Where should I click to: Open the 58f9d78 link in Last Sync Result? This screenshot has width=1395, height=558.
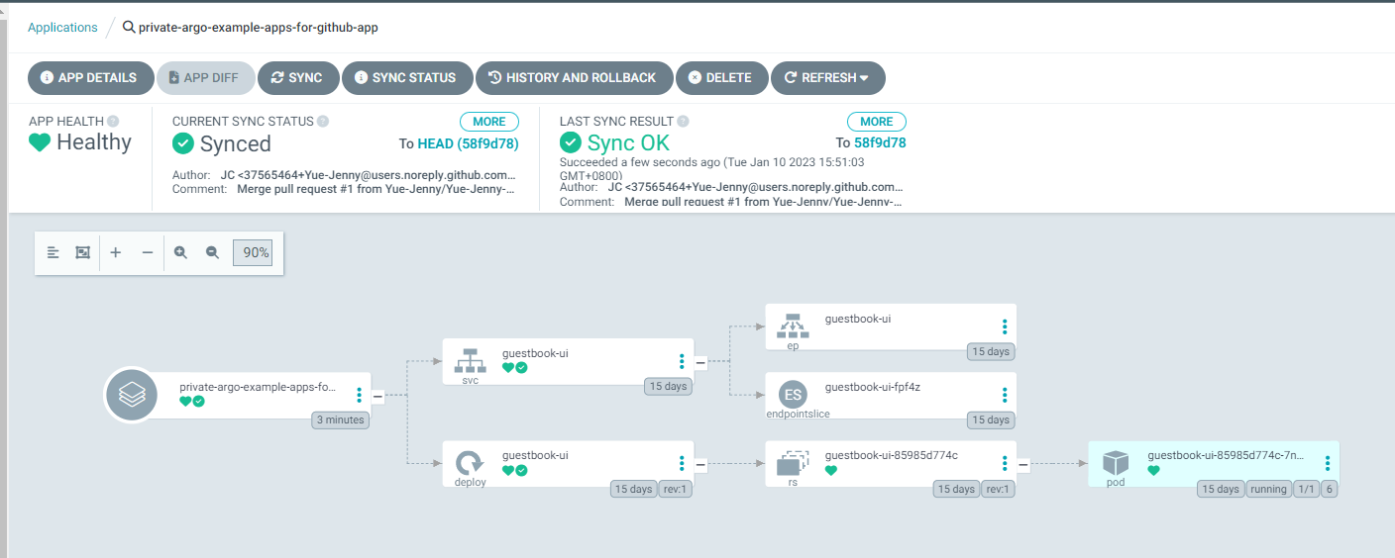click(880, 142)
